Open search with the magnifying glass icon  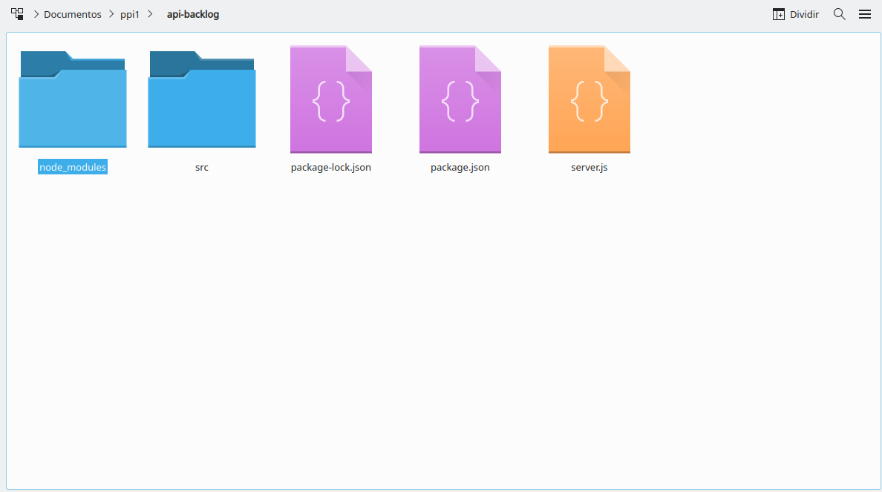click(x=840, y=14)
